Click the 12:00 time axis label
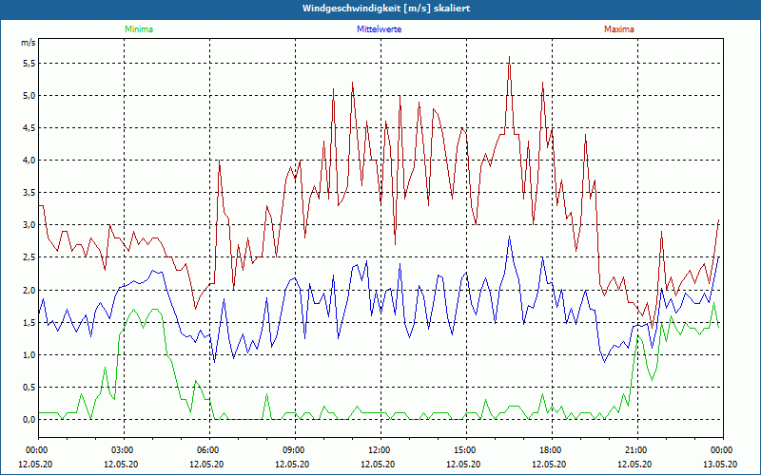This screenshot has height=475, width=761. tap(380, 449)
